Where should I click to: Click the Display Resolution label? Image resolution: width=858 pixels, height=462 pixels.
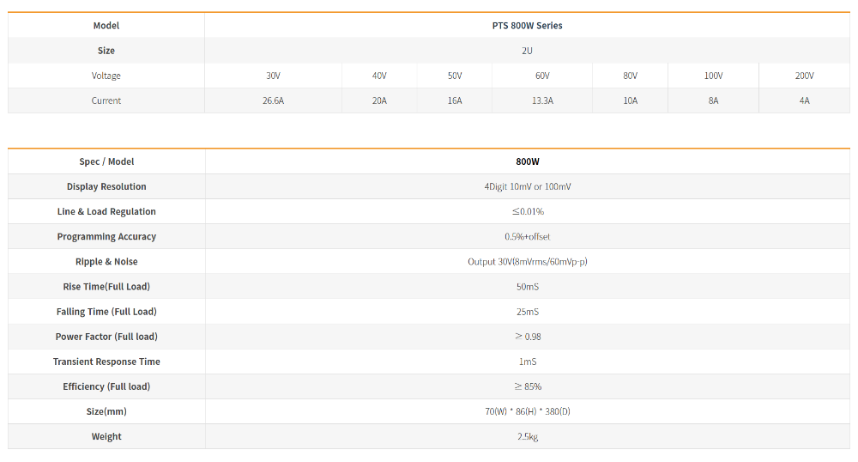[x=106, y=186]
